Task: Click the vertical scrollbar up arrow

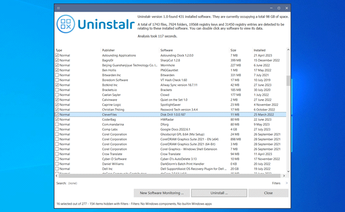Action: point(288,50)
